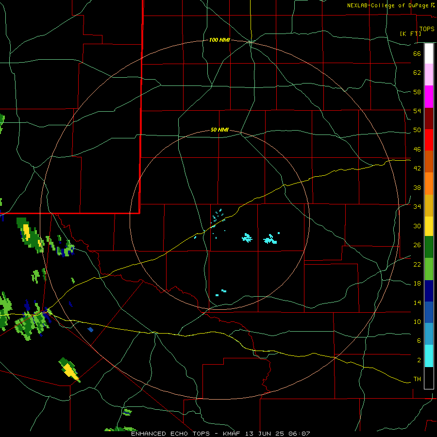
Task: Click the TOPS legend title
Action: 427,29
